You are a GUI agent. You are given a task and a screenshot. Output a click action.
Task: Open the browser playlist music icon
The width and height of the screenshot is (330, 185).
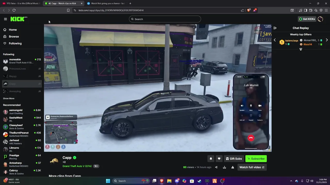(300, 10)
